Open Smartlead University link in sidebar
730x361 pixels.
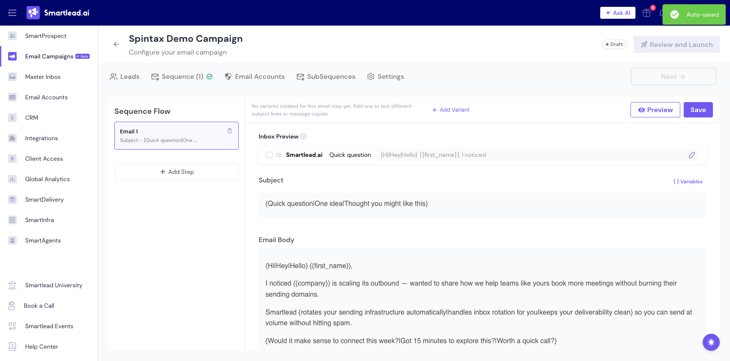click(53, 285)
